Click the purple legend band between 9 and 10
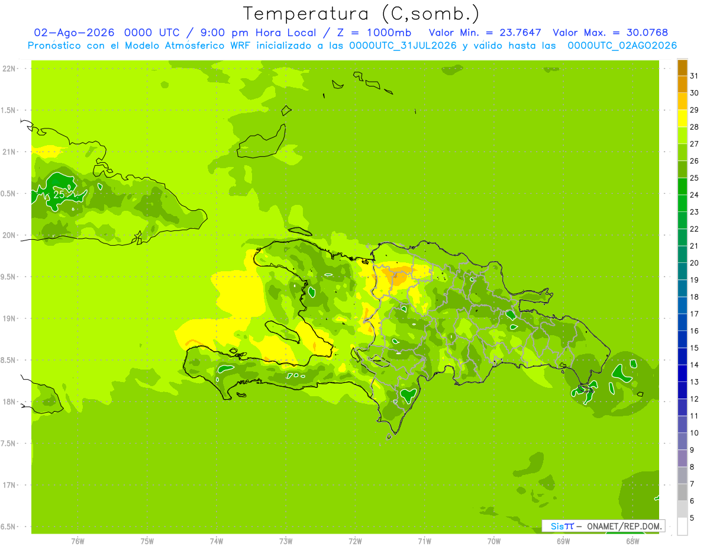Viewport: 710px width, 549px height. click(x=682, y=441)
